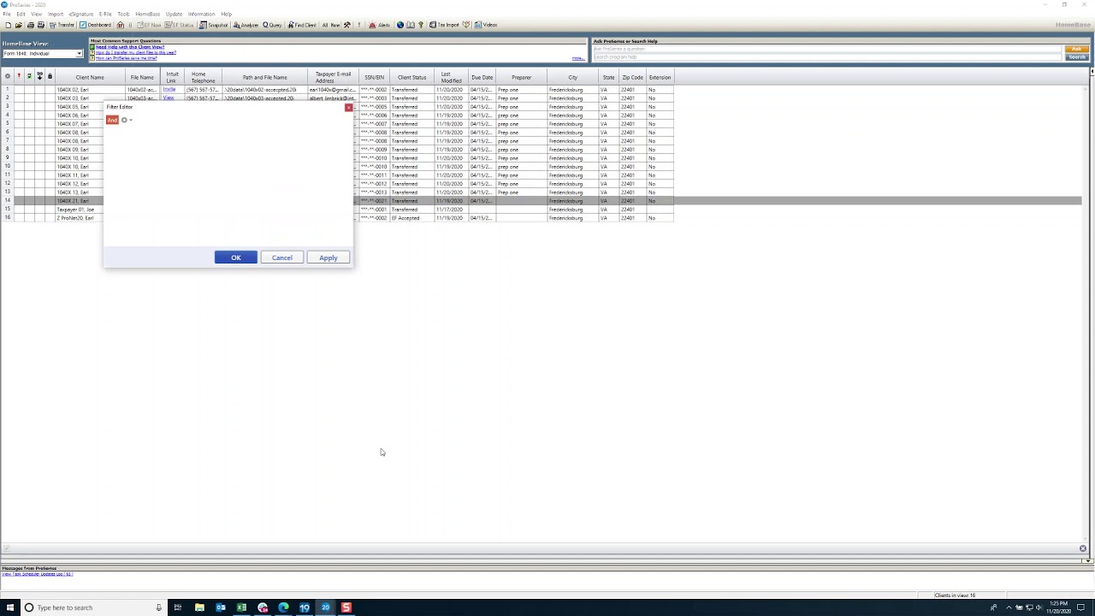Click Cancel in the Filter Editor
Viewport: 1095px width, 616px height.
282,258
